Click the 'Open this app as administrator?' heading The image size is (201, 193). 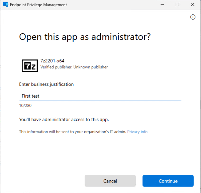(85, 37)
